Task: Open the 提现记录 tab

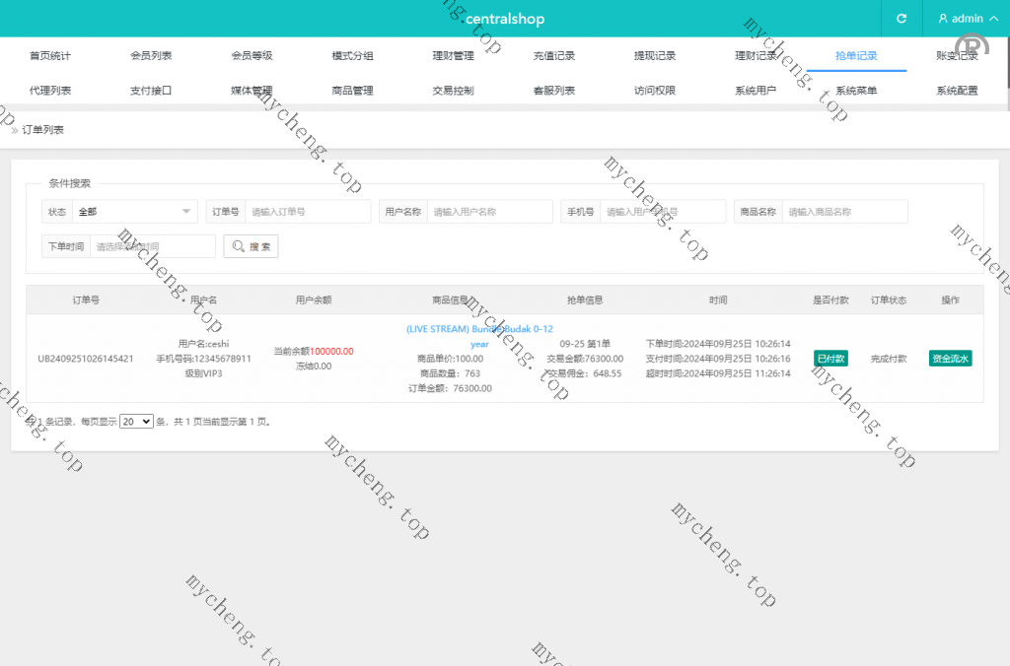Action: [x=655, y=56]
